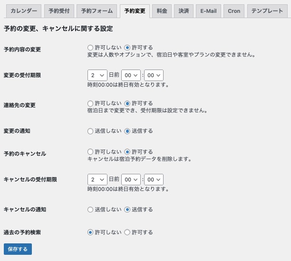Open the minute dropdown for キャンセルの受付期限

(x=154, y=180)
